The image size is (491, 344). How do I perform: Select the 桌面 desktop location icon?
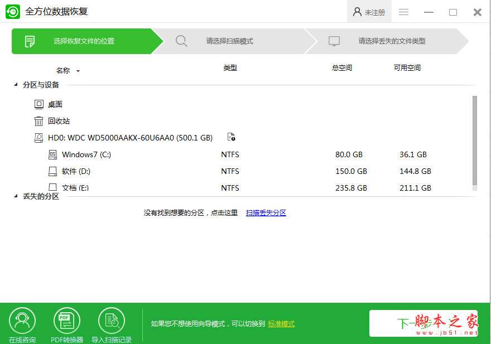click(38, 104)
